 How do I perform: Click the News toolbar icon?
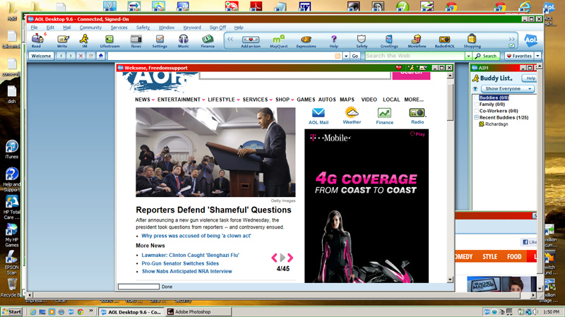136,41
